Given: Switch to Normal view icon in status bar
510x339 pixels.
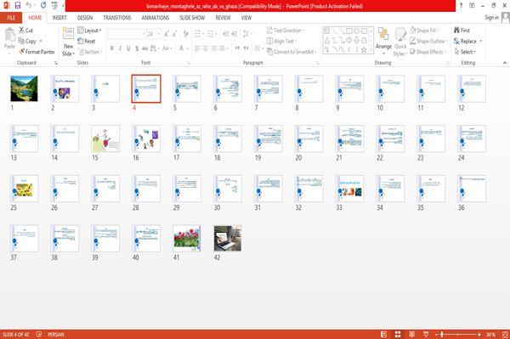Looking at the screenshot, I should pos(384,334).
